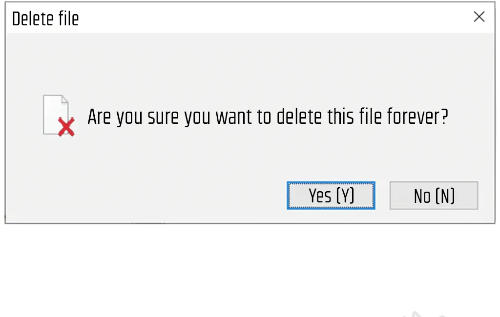Click the "(Y)" shortcut hint on Yes button
The image size is (500, 317).
click(x=345, y=196)
